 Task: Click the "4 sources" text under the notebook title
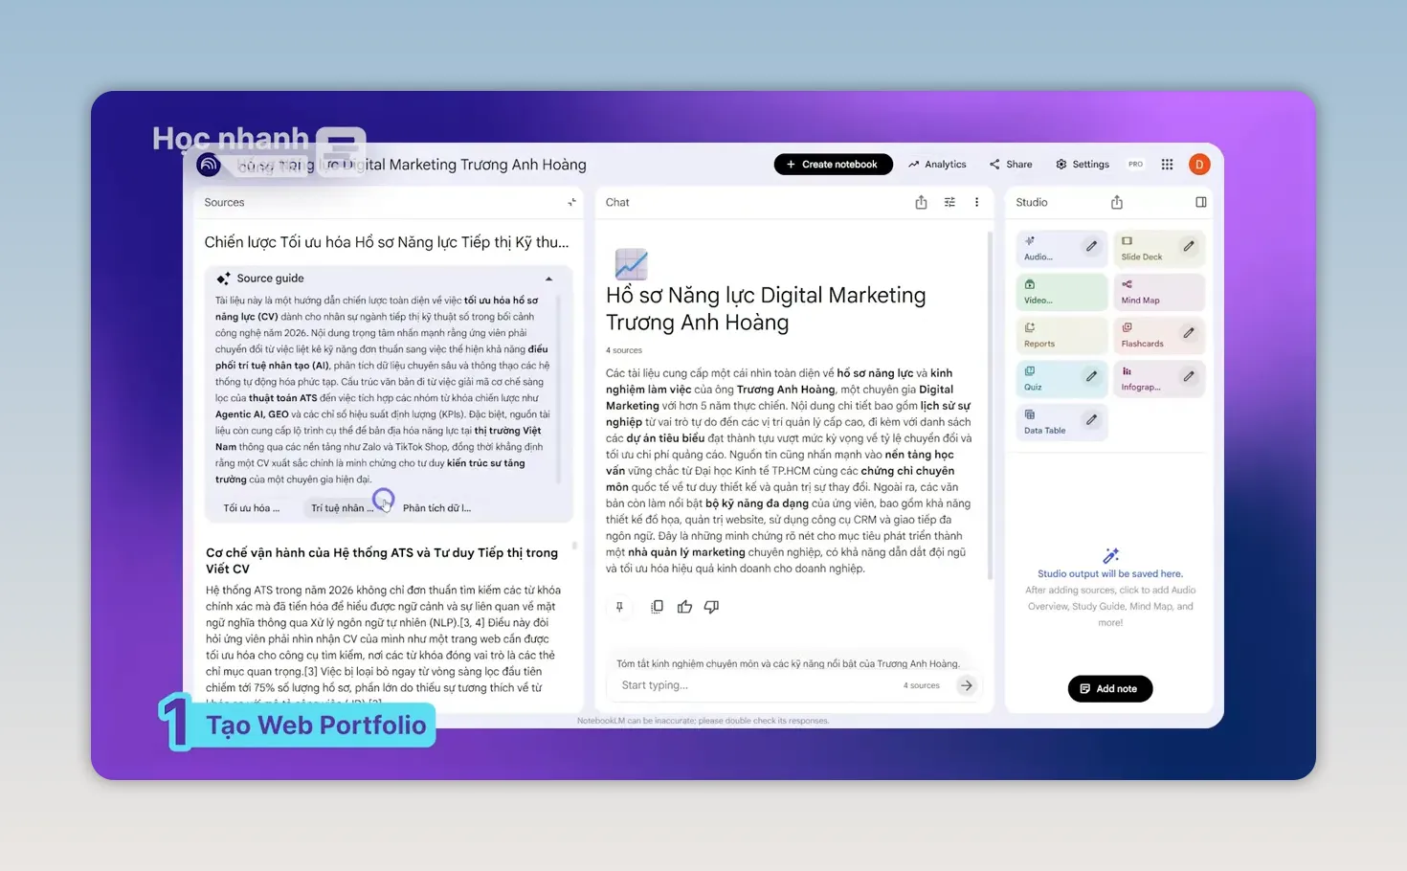click(x=624, y=350)
